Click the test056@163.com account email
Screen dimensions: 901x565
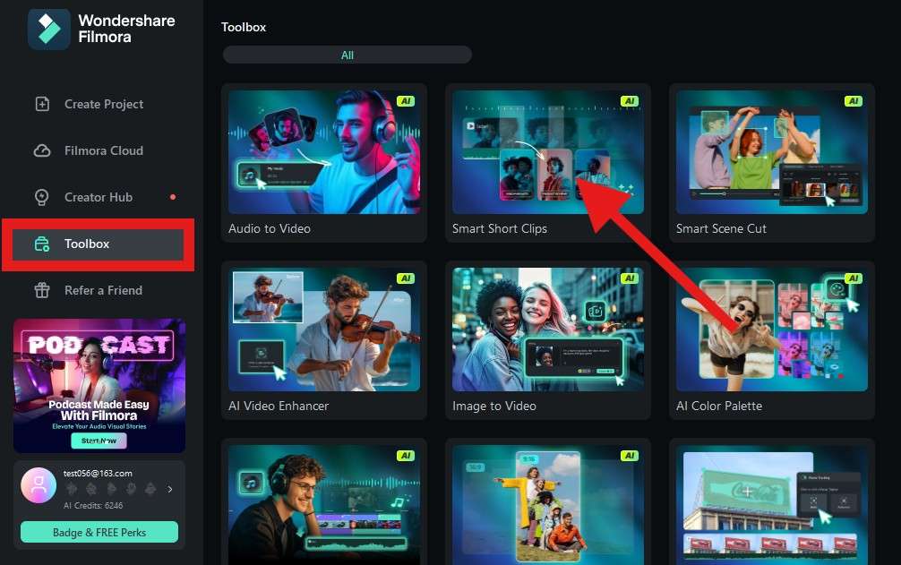pyautogui.click(x=98, y=473)
